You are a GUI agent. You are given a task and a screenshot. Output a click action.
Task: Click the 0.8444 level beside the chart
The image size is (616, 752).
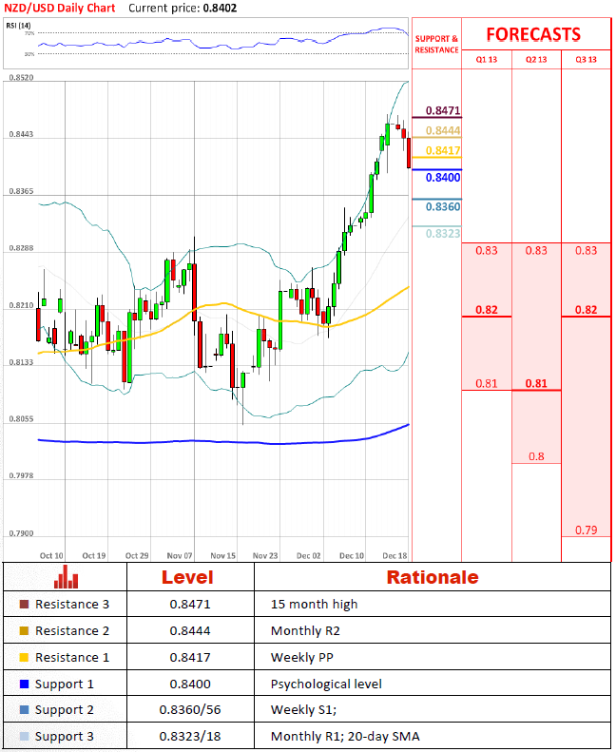click(443, 130)
